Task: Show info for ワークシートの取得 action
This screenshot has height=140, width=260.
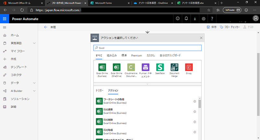Action: pos(195,102)
